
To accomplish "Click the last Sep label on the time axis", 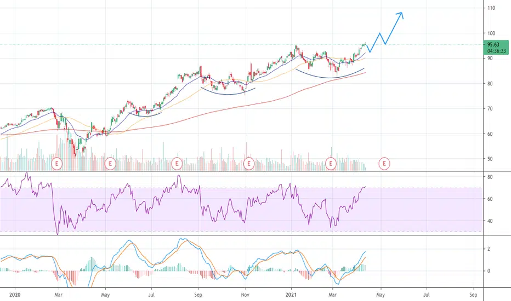I will [x=473, y=295].
